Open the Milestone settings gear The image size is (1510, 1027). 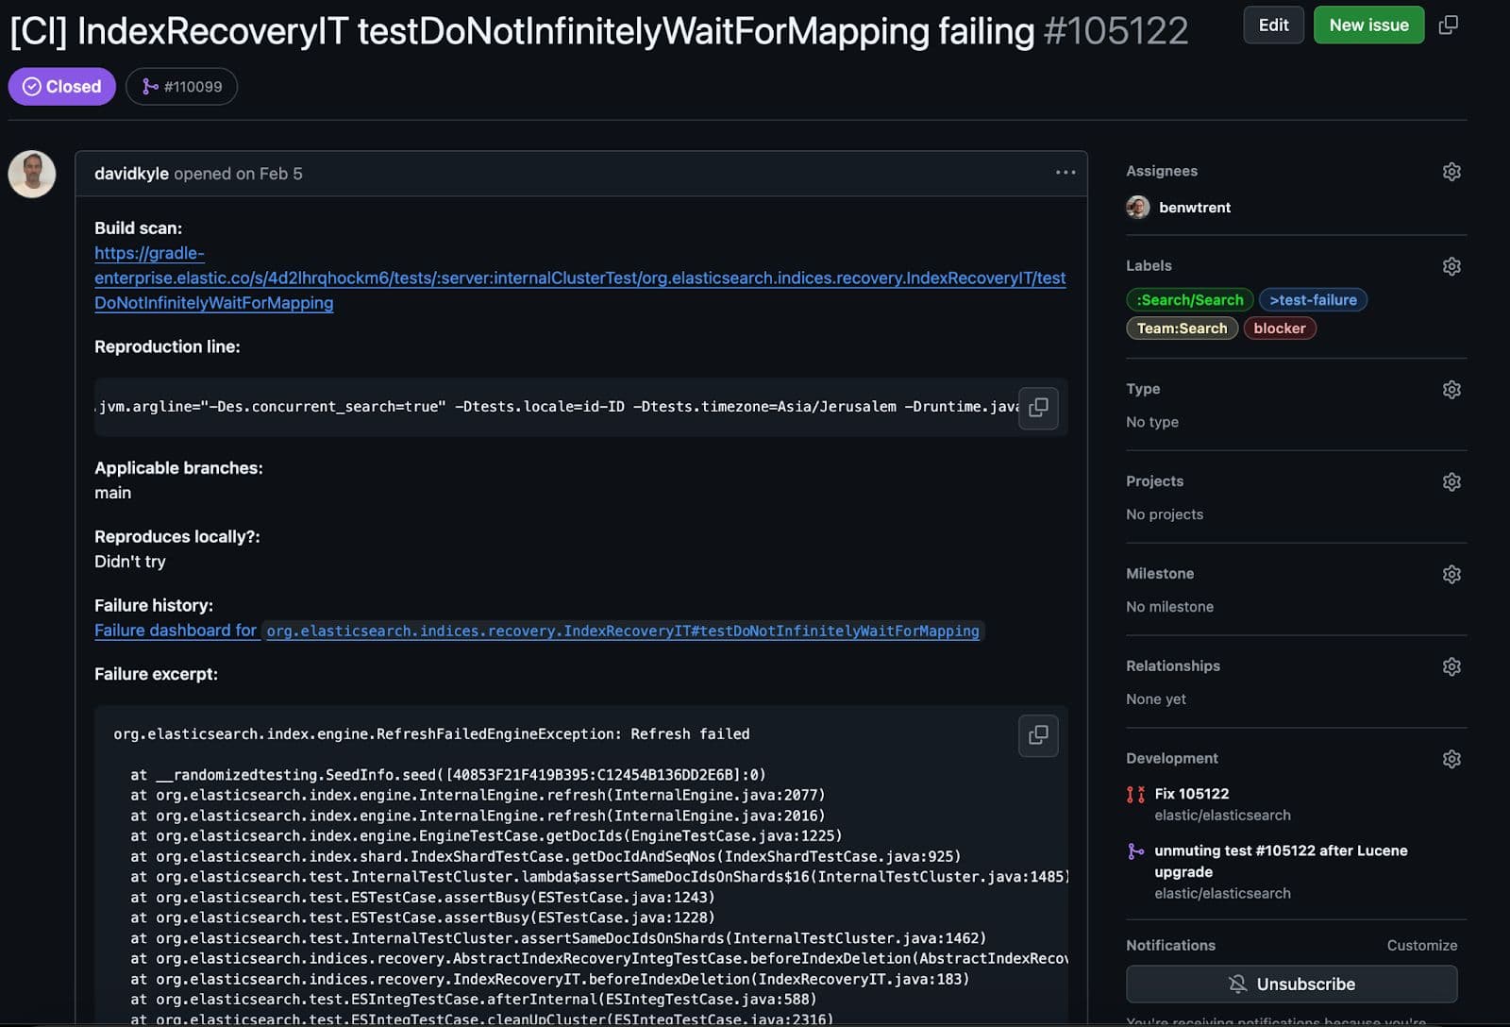(1451, 573)
